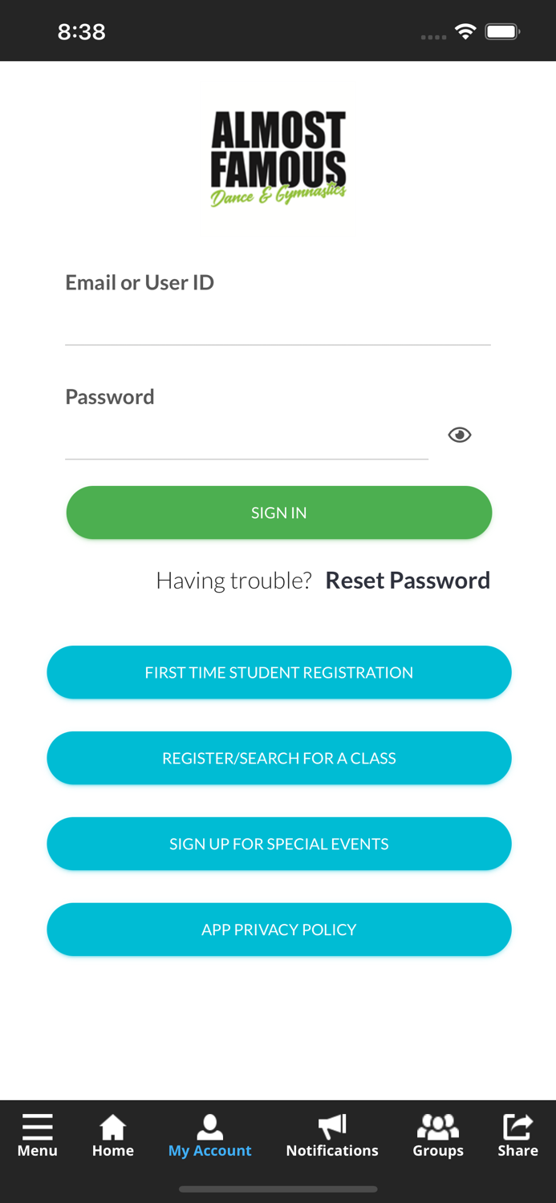Open Notifications megaphone icon
Image resolution: width=556 pixels, height=1203 pixels.
(x=332, y=1127)
